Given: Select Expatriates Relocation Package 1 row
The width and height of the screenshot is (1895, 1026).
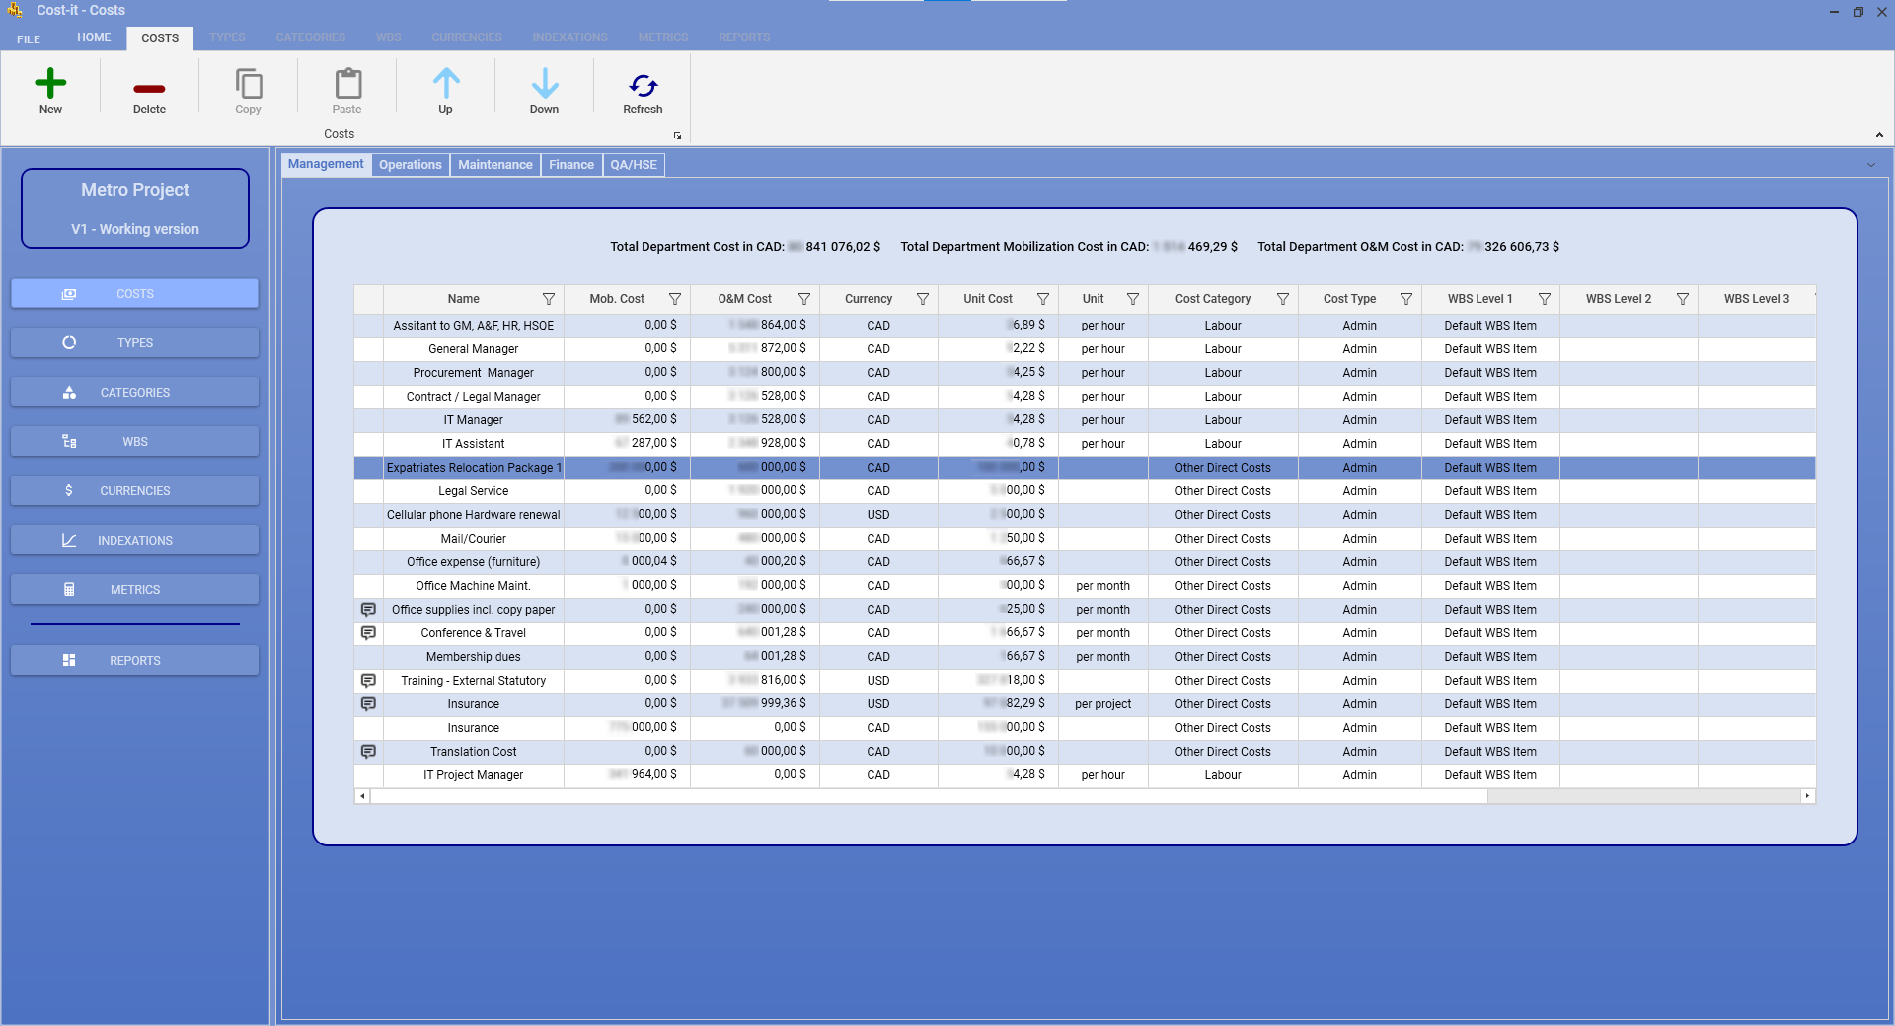Looking at the screenshot, I should (x=1085, y=468).
